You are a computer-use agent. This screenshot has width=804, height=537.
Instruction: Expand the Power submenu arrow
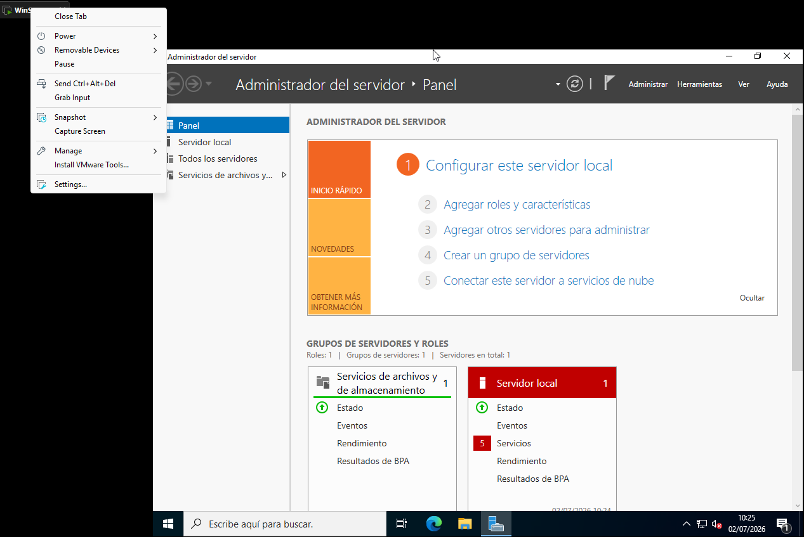click(155, 36)
